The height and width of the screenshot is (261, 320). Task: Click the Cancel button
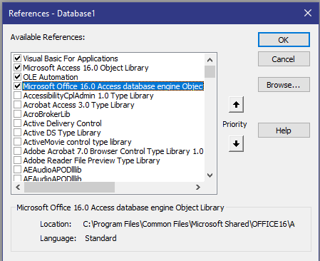point(284,59)
